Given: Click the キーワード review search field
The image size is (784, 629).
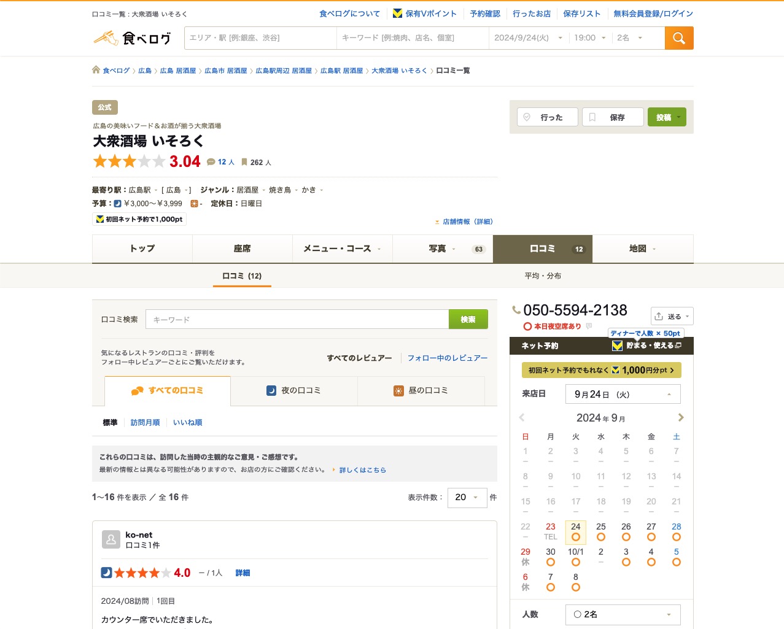Looking at the screenshot, I should 295,319.
